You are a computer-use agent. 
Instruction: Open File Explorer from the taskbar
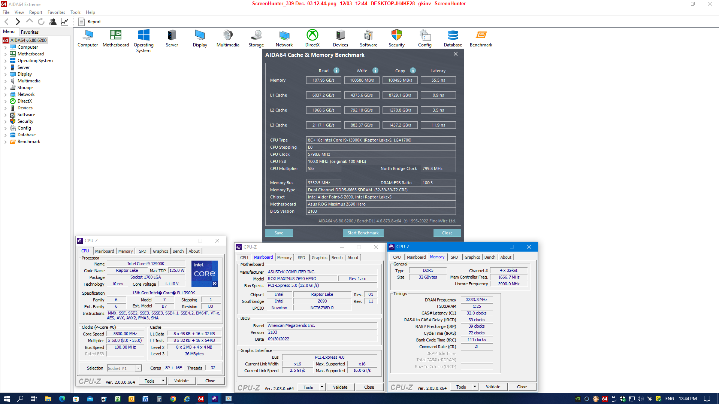pos(48,399)
